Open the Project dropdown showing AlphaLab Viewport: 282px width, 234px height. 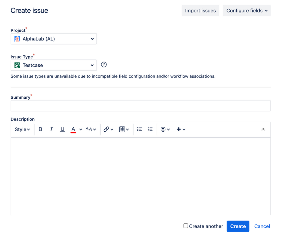[x=54, y=39]
